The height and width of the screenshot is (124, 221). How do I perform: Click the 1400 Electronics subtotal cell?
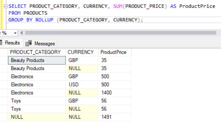click(106, 93)
